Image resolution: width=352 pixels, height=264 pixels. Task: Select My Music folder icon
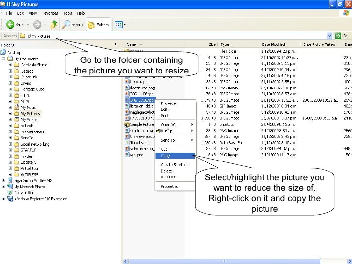pyautogui.click(x=16, y=107)
